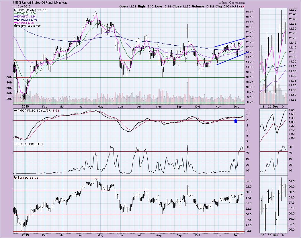Image resolution: width=301 pixels, height=238 pixels.
Task: Click the 2019 label under the WTIC panel
Action: [25, 235]
